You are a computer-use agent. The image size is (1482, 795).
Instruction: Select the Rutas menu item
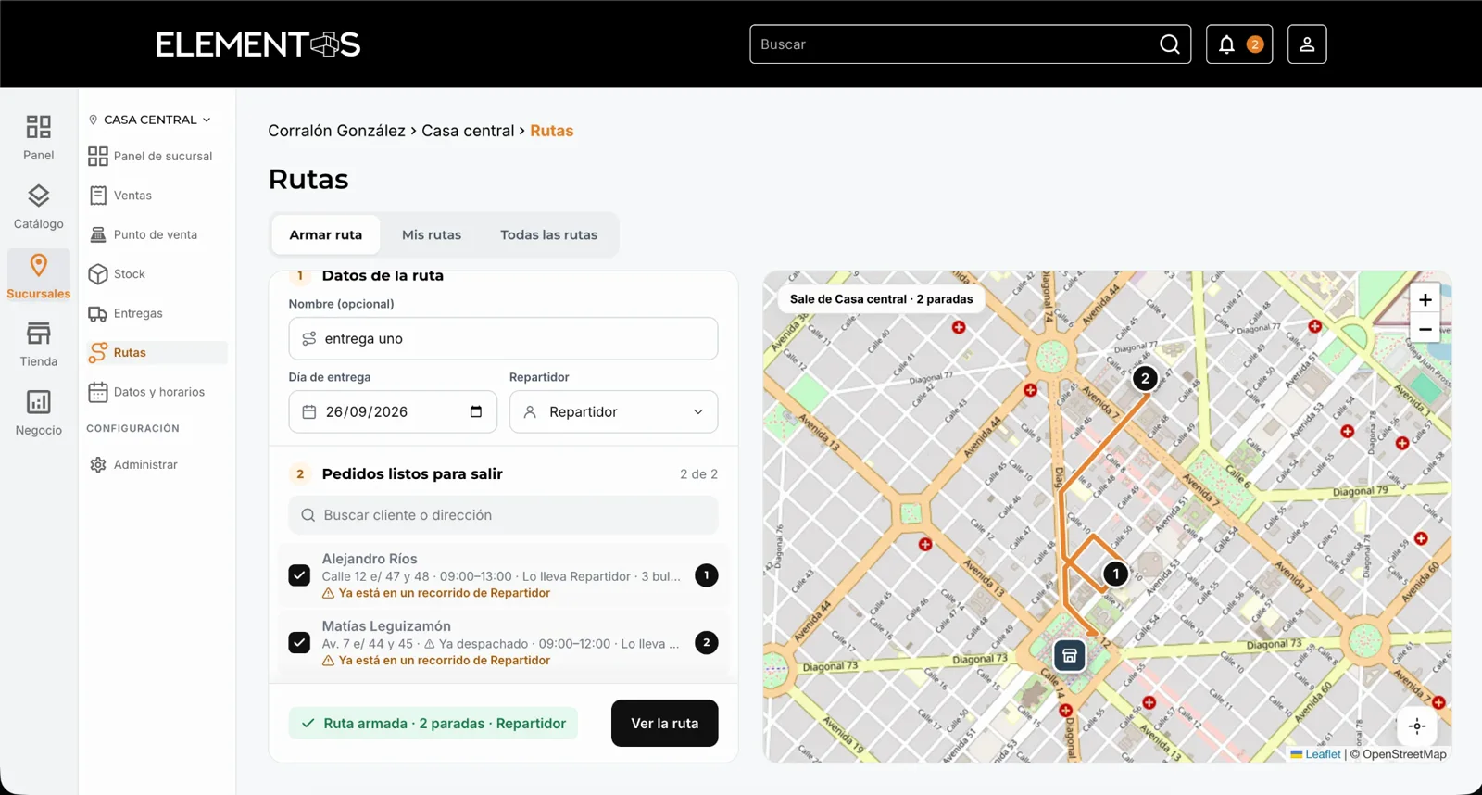tap(157, 353)
